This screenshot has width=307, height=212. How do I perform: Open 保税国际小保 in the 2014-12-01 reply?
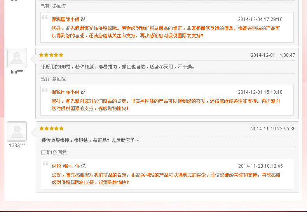click(x=65, y=92)
